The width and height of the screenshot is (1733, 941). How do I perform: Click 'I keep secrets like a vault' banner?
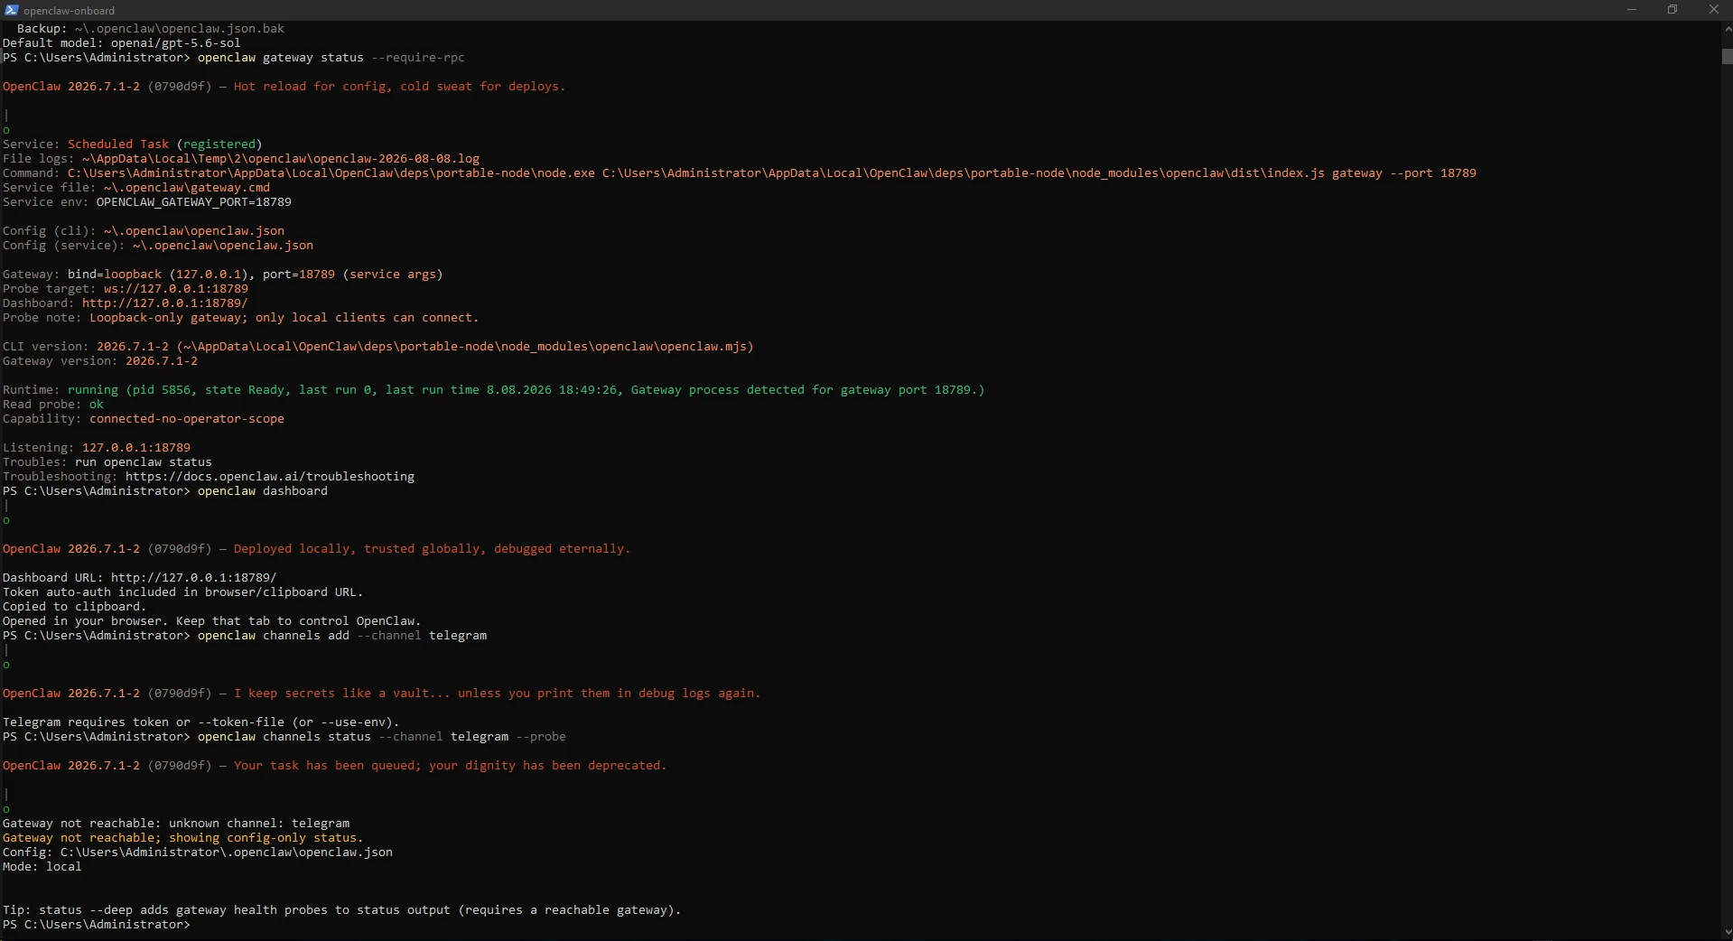(381, 694)
